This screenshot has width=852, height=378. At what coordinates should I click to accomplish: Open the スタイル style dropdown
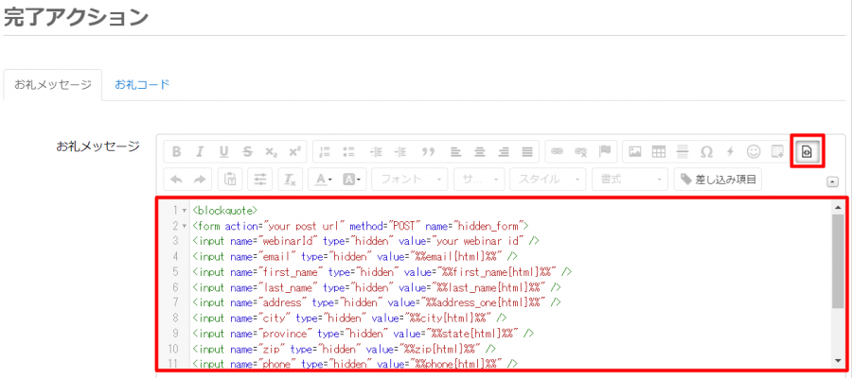point(549,180)
